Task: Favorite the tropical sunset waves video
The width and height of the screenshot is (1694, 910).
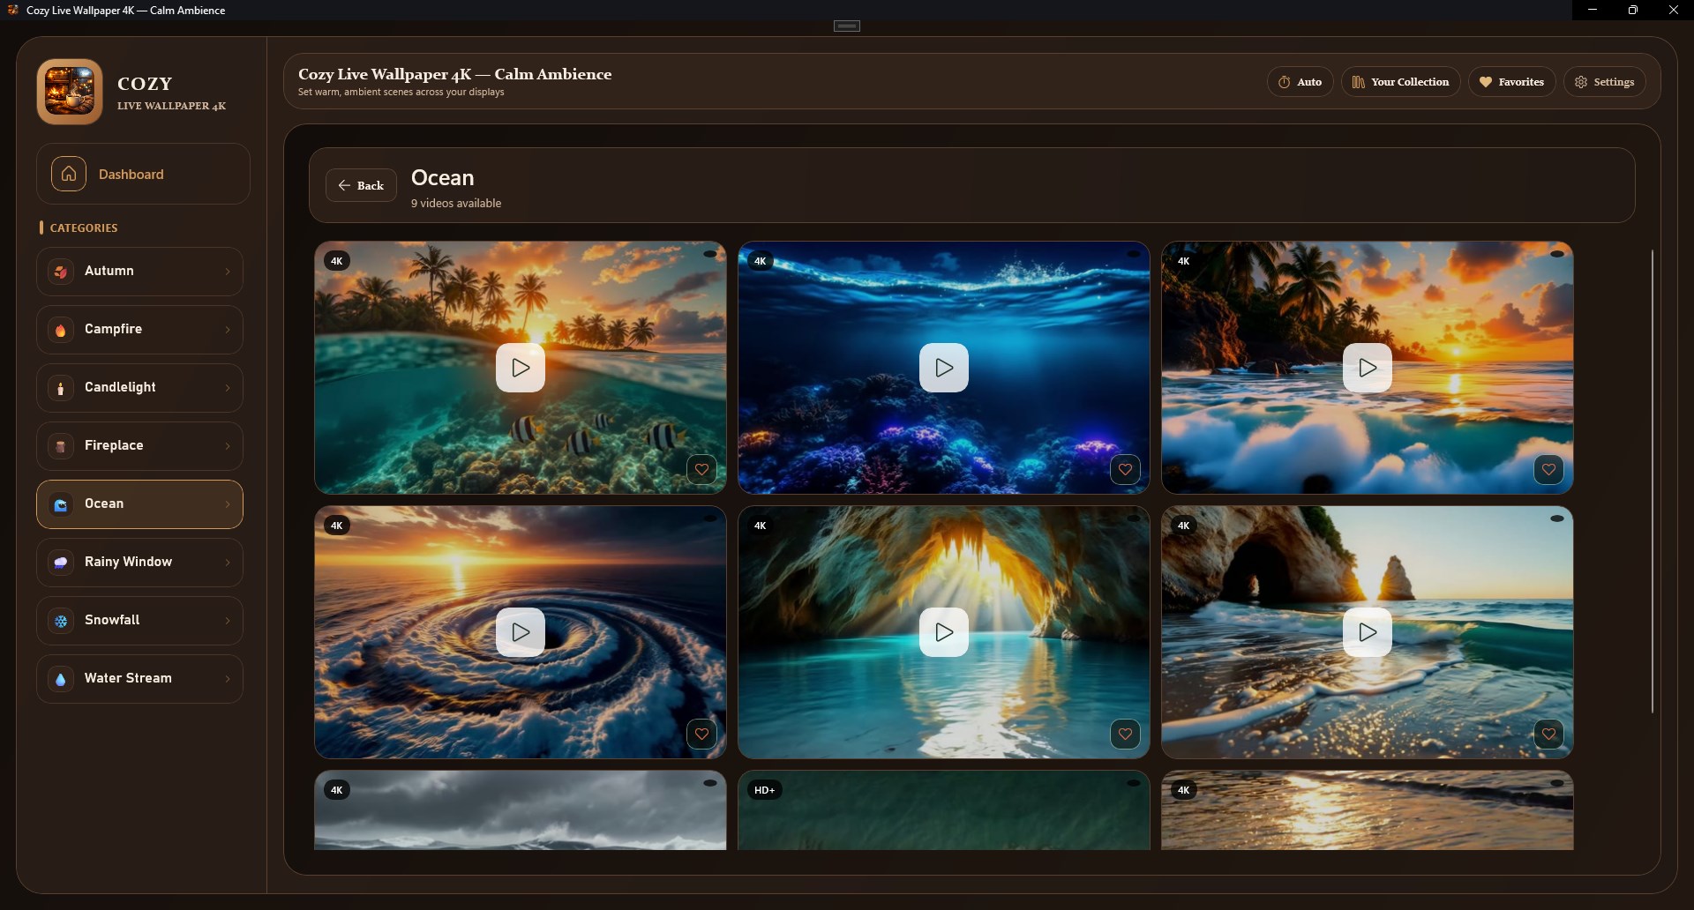Action: tap(1548, 469)
